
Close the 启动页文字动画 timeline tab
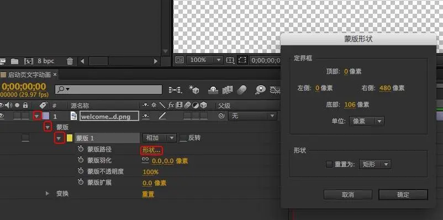55,75
